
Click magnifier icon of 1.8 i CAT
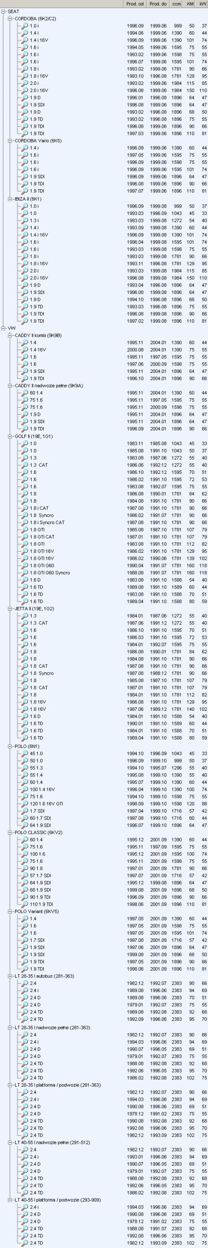(25, 508)
